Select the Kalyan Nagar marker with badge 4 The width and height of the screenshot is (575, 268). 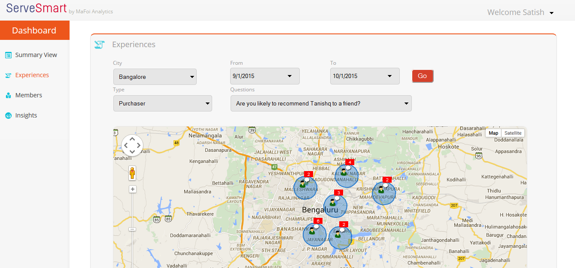click(347, 175)
